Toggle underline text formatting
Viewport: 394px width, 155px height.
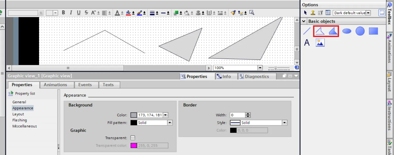click(79, 13)
